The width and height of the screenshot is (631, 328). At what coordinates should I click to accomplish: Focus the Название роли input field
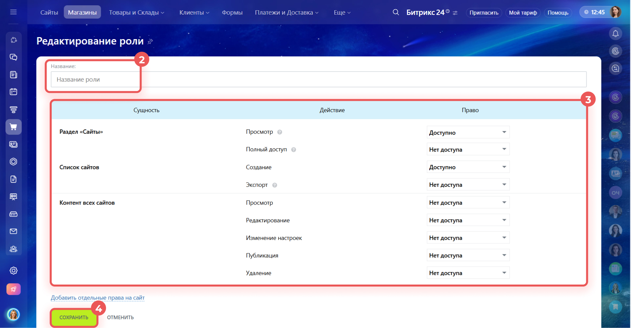[318, 80]
